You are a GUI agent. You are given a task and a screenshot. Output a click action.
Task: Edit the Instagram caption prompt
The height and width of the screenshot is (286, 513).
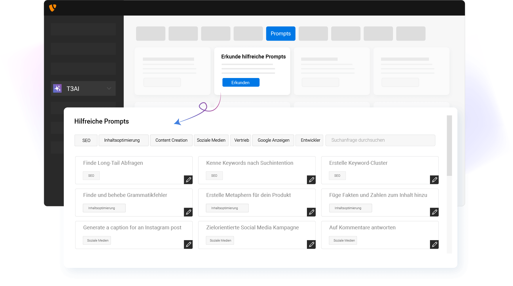point(189,244)
